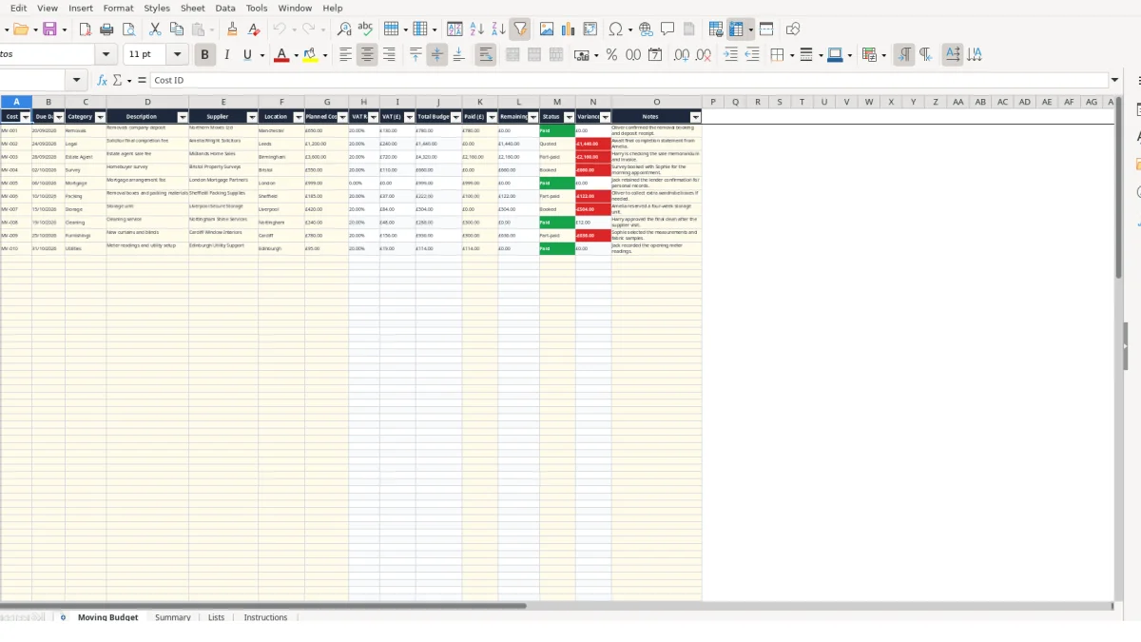Screen dimensions: 1141x642
Task: Switch to the Instructions sheet tab
Action: click(265, 617)
